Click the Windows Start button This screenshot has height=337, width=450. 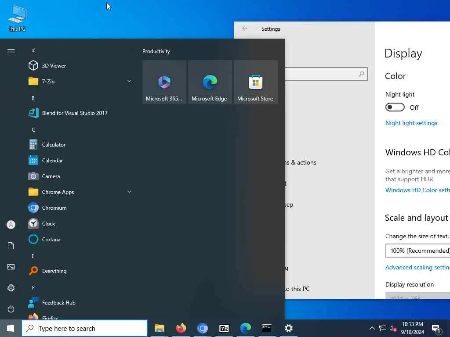tap(11, 328)
